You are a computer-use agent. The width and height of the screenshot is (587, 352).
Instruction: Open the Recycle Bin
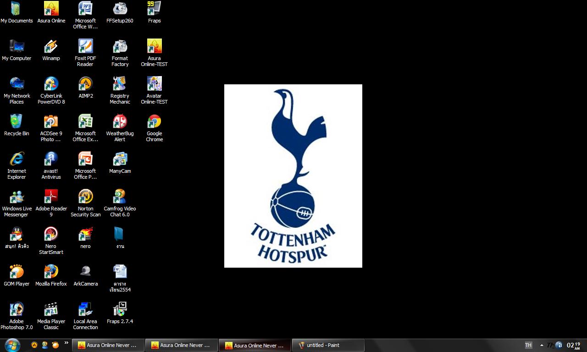(17, 125)
